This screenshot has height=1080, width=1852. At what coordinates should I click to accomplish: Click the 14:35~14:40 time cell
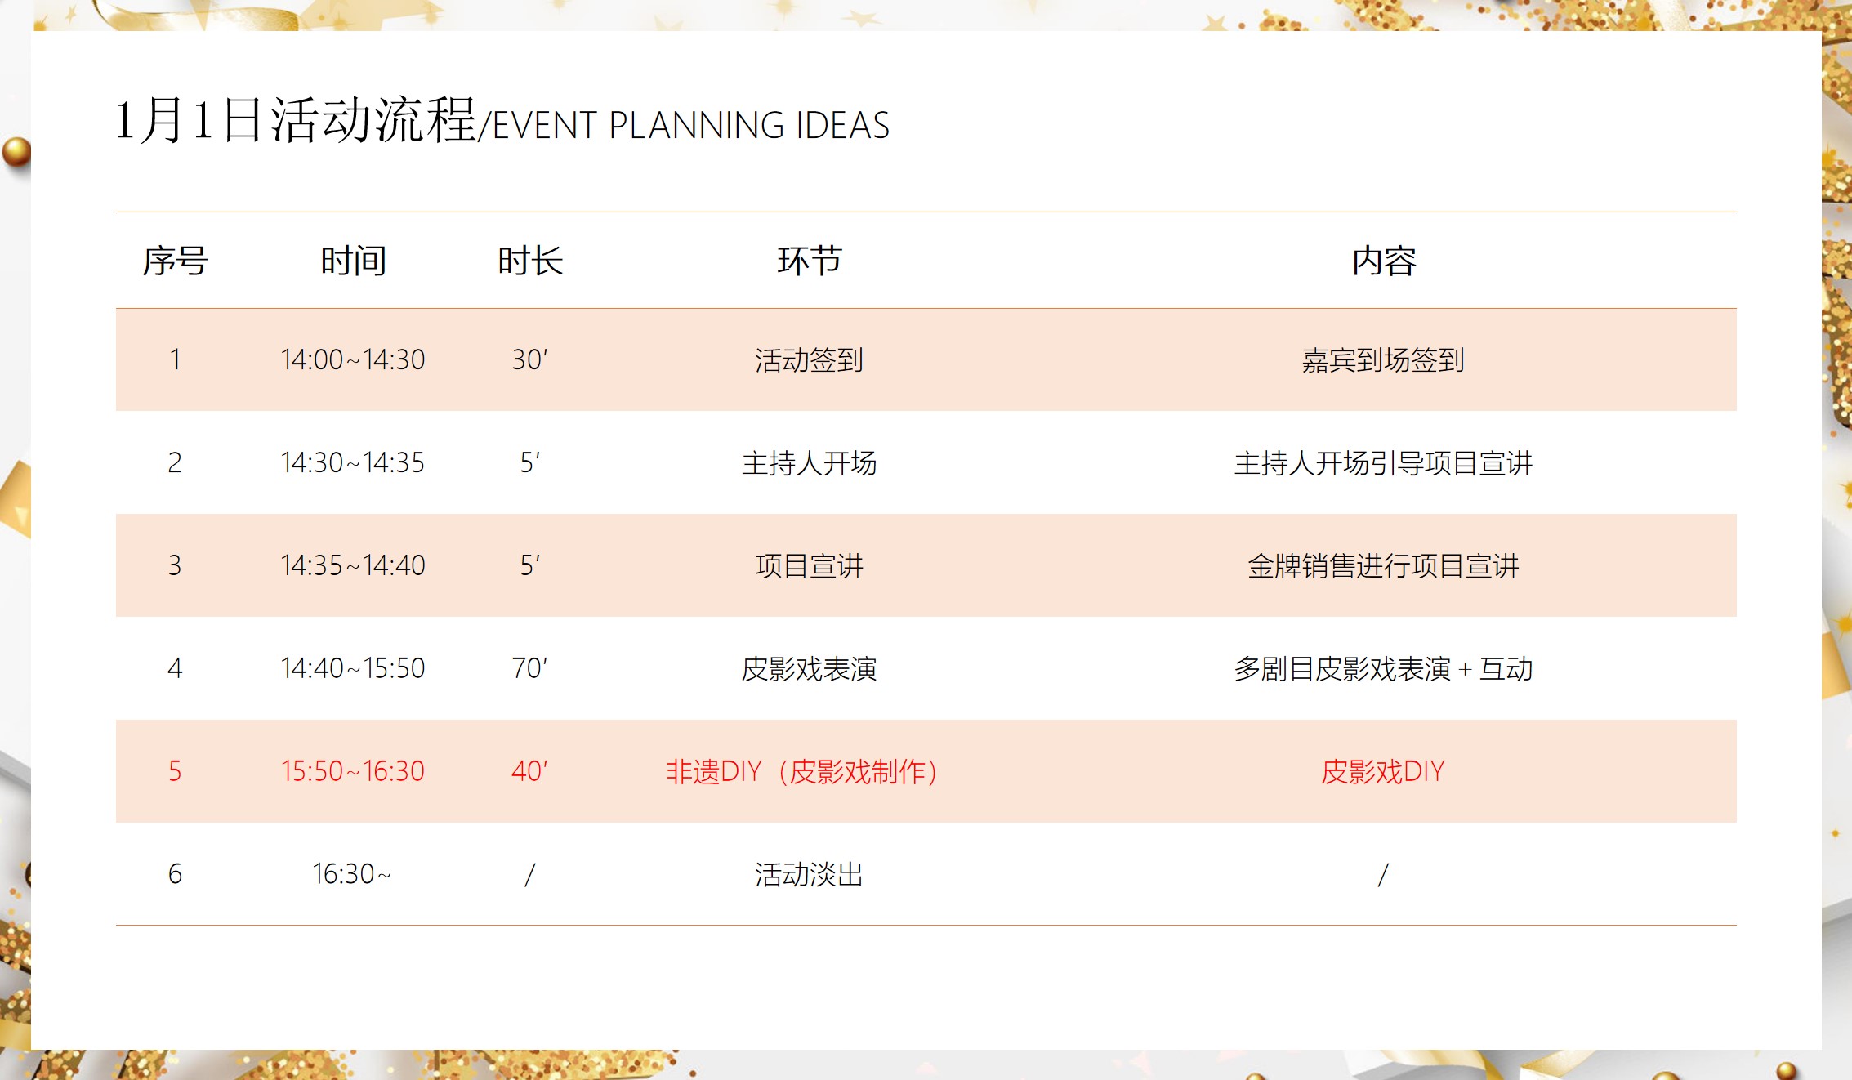tap(353, 565)
